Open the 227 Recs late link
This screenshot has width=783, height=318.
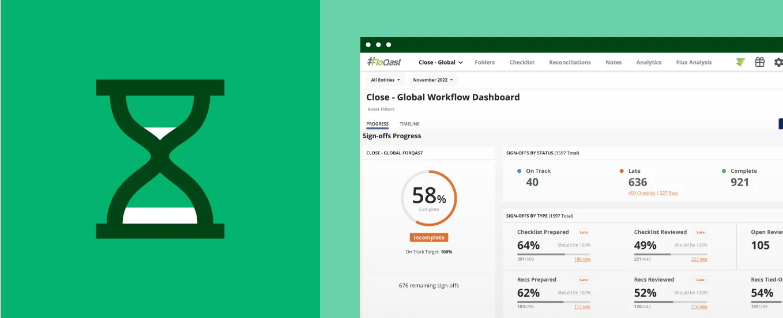point(669,193)
